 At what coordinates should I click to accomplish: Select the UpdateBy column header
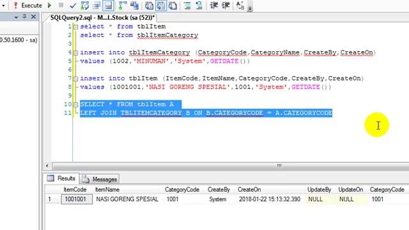319,190
